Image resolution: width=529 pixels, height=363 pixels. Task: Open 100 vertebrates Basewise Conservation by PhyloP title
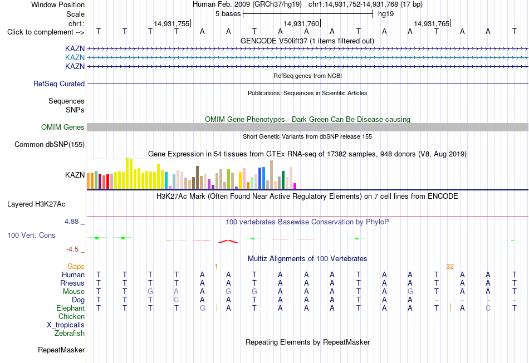[307, 222]
